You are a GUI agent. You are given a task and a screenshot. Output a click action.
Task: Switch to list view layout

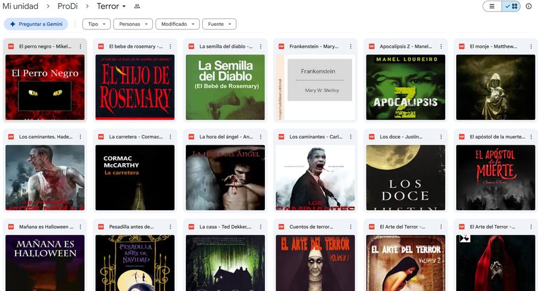pyautogui.click(x=492, y=6)
